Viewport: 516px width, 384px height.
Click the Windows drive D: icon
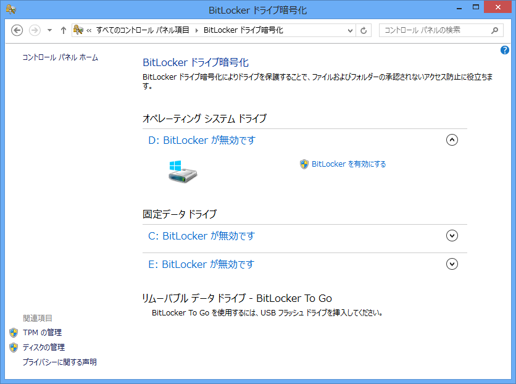tap(183, 172)
